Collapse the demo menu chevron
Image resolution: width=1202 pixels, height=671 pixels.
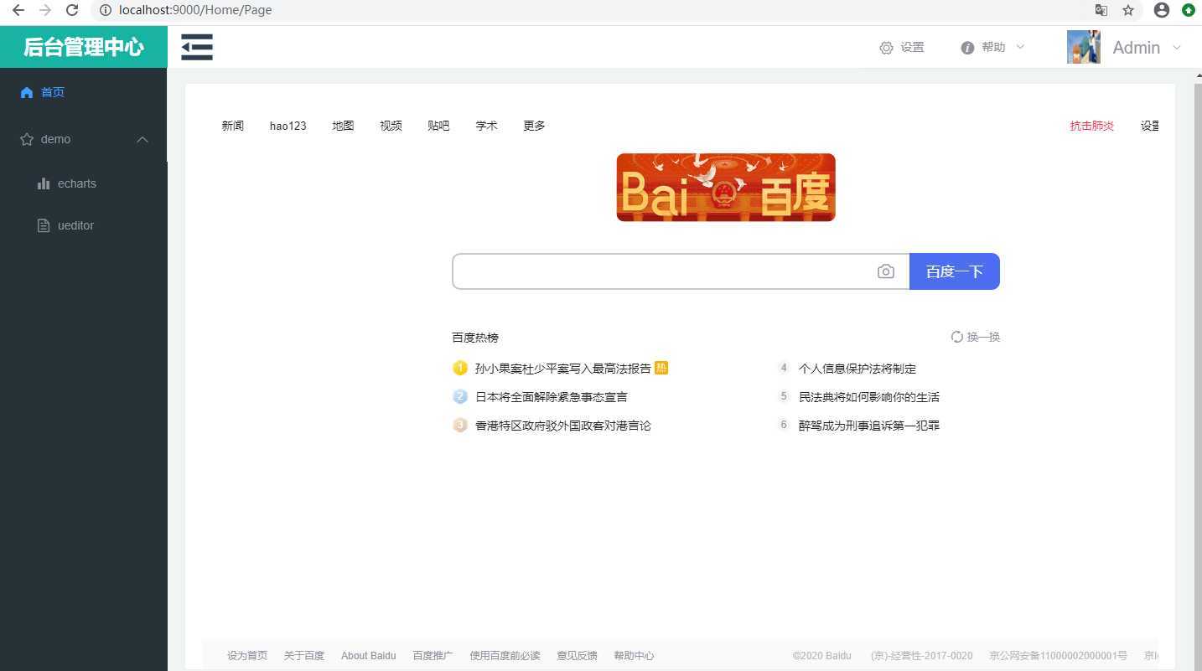(142, 139)
